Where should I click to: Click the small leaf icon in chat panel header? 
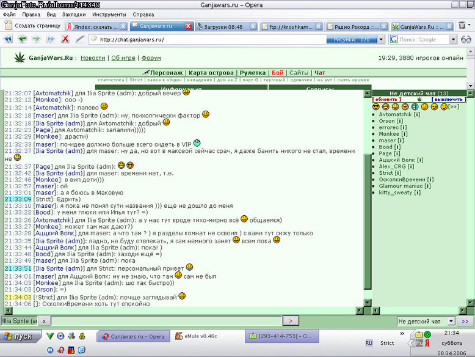pyautogui.click(x=419, y=100)
